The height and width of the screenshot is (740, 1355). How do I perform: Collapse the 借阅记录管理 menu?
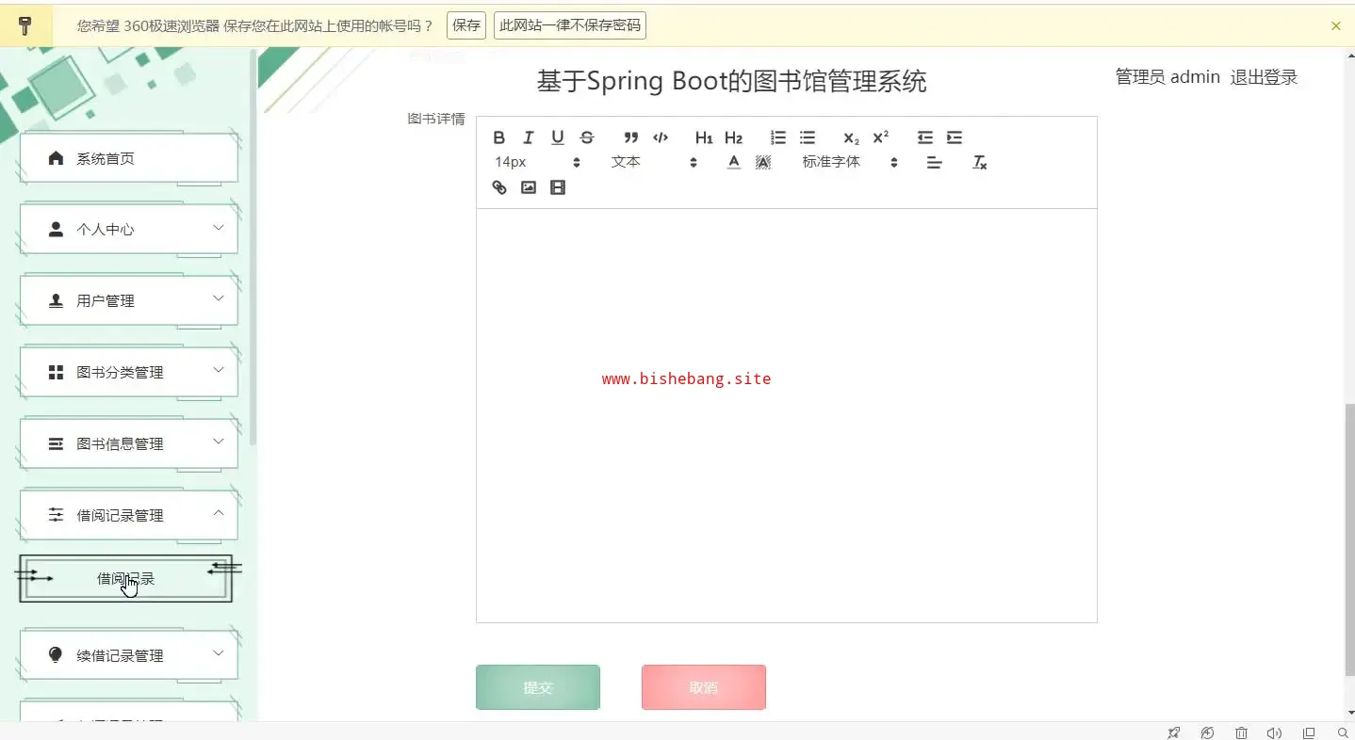click(129, 515)
